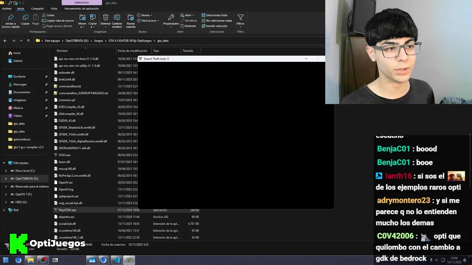Switch to the Vista tab
This screenshot has width=472, height=265.
coord(54,8)
